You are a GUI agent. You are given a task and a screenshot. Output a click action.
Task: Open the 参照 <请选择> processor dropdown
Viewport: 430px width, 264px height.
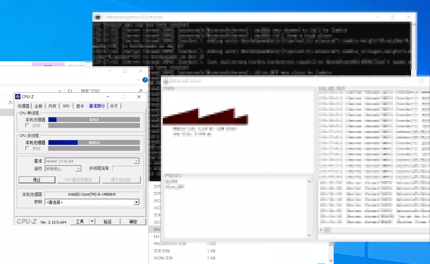point(136,202)
